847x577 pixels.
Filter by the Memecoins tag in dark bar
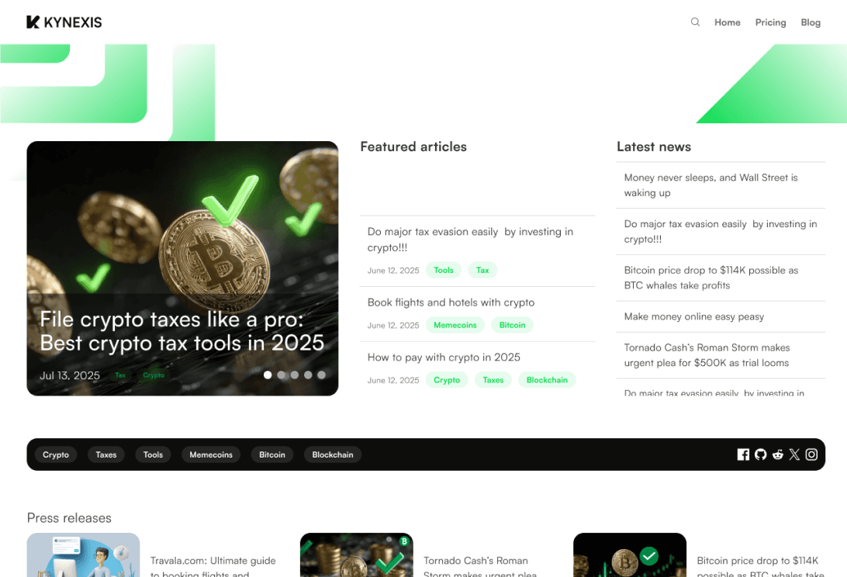point(211,454)
